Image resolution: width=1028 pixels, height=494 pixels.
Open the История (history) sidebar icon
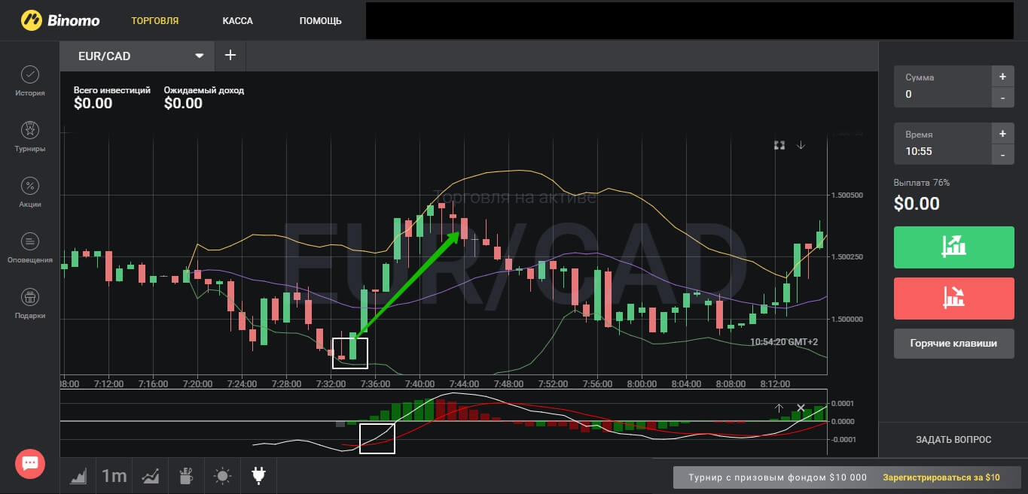(x=30, y=75)
